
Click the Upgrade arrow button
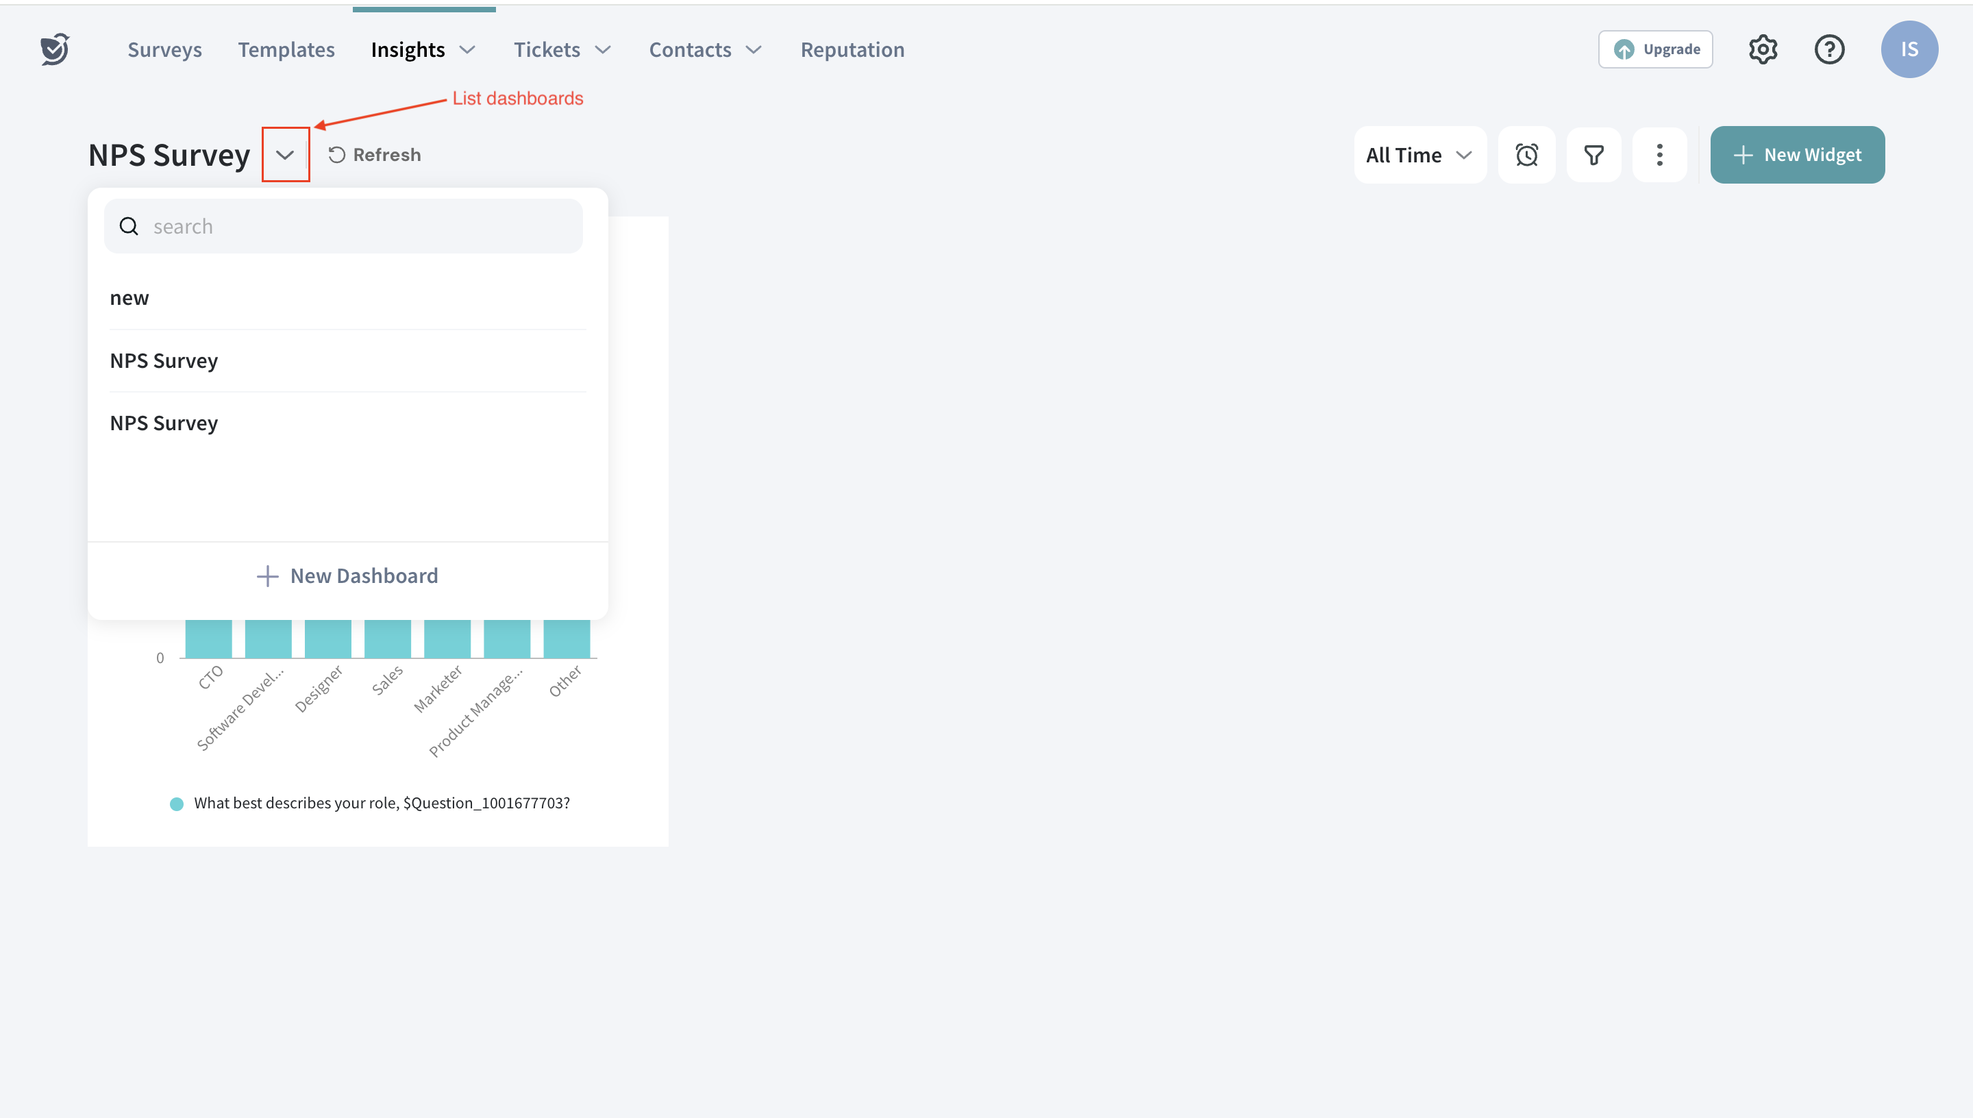pyautogui.click(x=1655, y=49)
